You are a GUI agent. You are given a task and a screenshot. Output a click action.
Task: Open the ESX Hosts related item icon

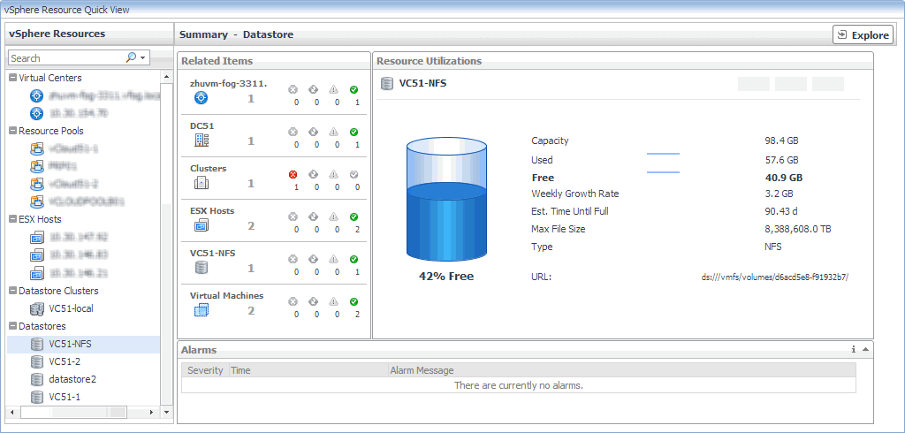click(202, 225)
